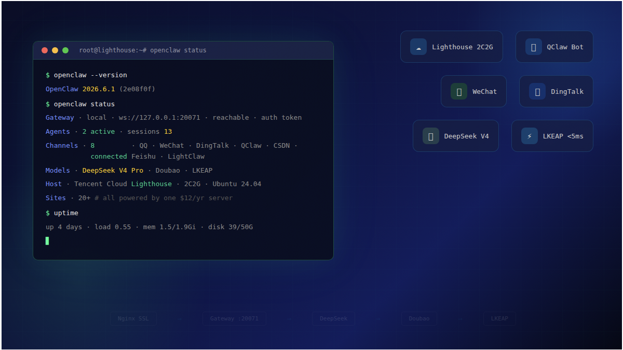Viewport: 623px width, 350px height.
Task: Click the faded Gateway :20071 box
Action: point(234,318)
